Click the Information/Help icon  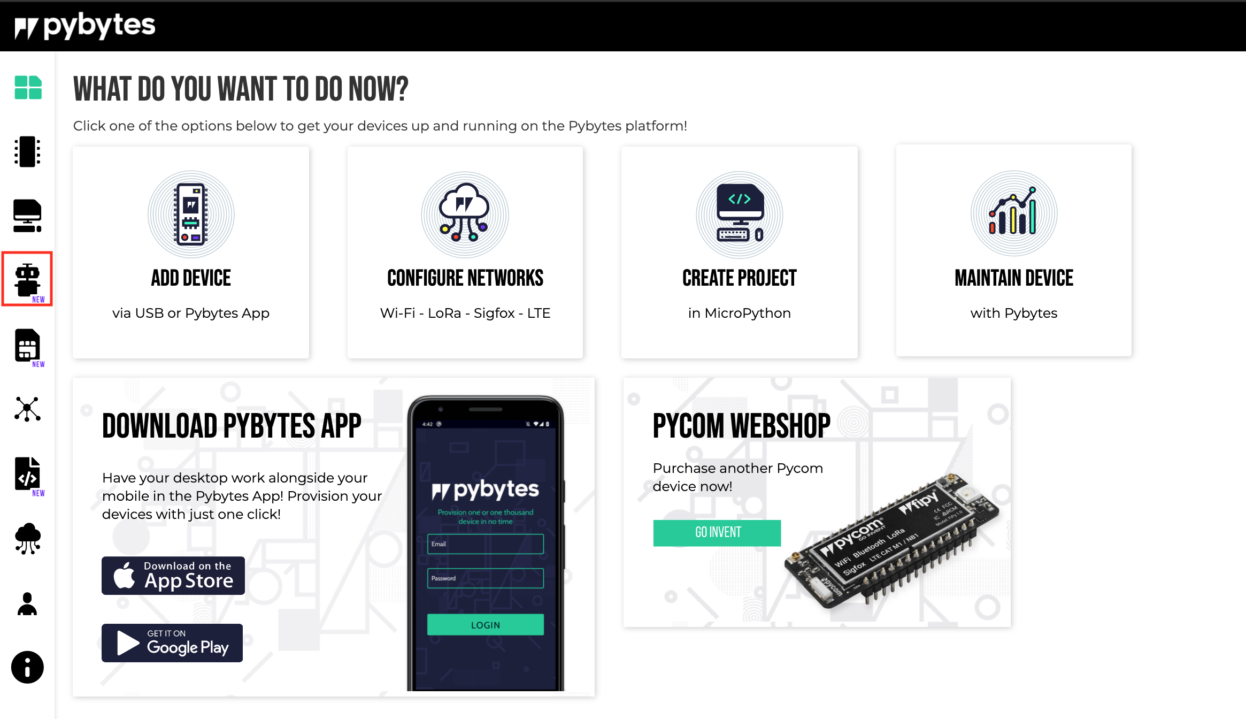pyautogui.click(x=28, y=667)
